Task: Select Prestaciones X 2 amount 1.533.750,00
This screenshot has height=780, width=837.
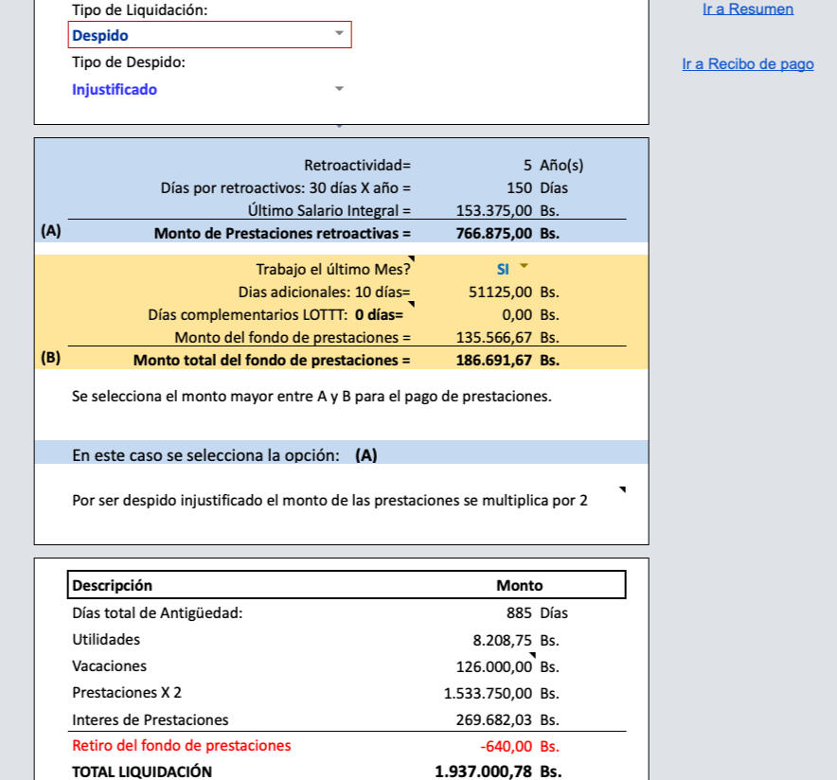Action: (488, 693)
